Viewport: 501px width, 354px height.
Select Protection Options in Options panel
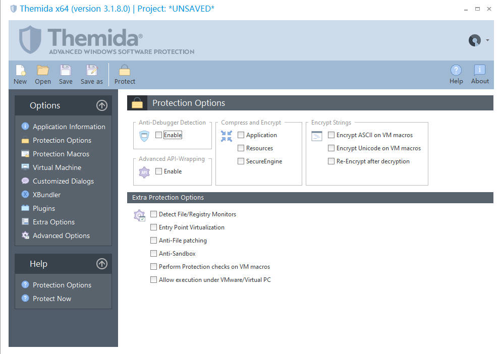pos(62,140)
